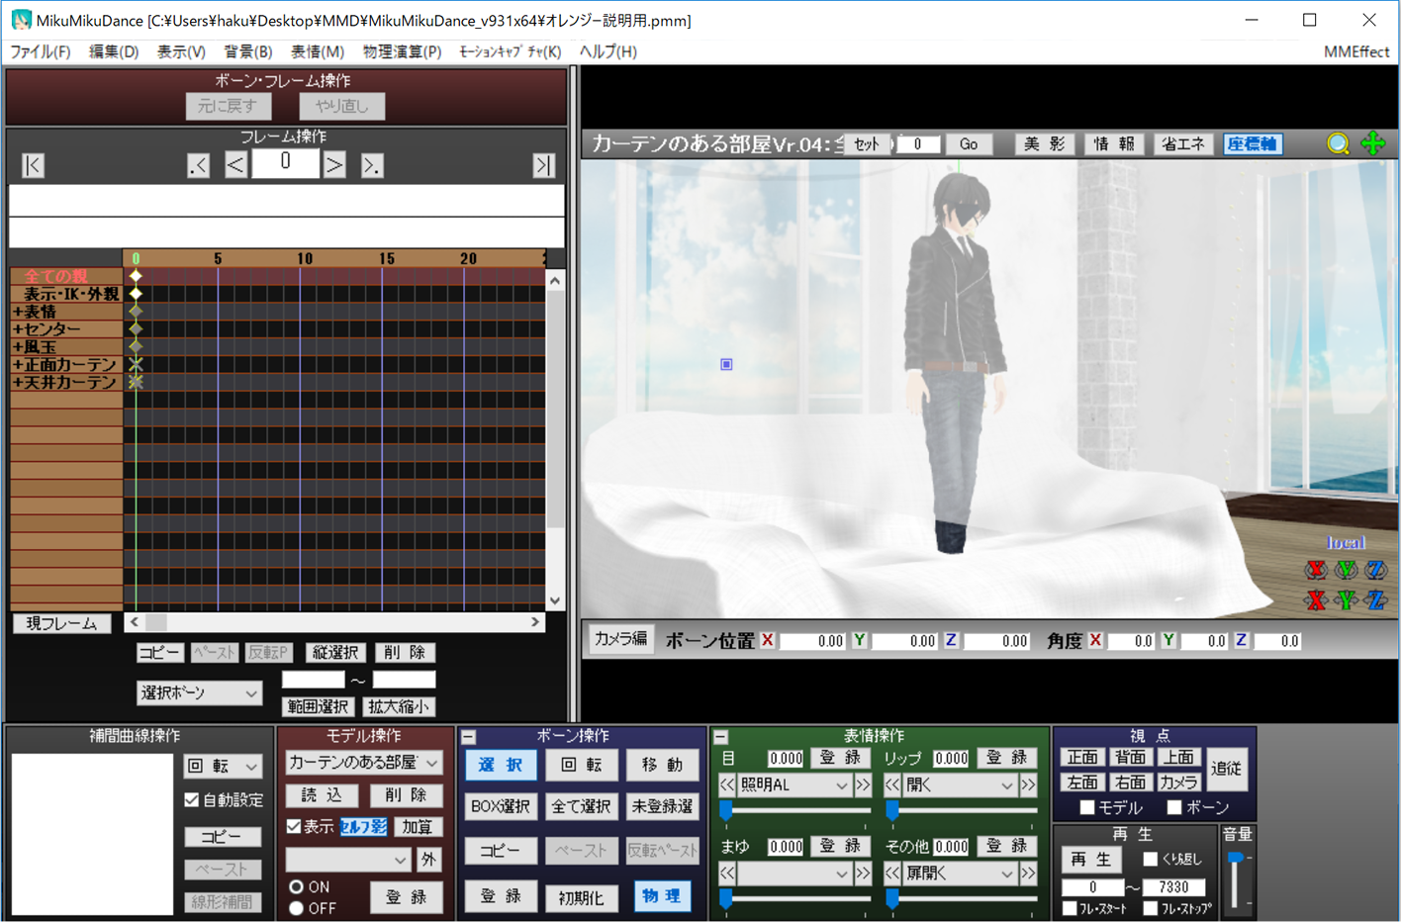Toggle the 自動設定 checkbox
This screenshot has width=1401, height=922.
pyautogui.click(x=192, y=799)
